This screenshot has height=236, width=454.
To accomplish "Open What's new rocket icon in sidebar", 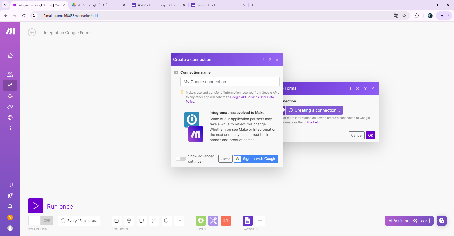I will pyautogui.click(x=10, y=195).
